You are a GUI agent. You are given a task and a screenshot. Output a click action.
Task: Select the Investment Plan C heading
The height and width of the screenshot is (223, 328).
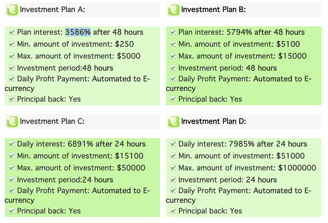pyautogui.click(x=52, y=121)
